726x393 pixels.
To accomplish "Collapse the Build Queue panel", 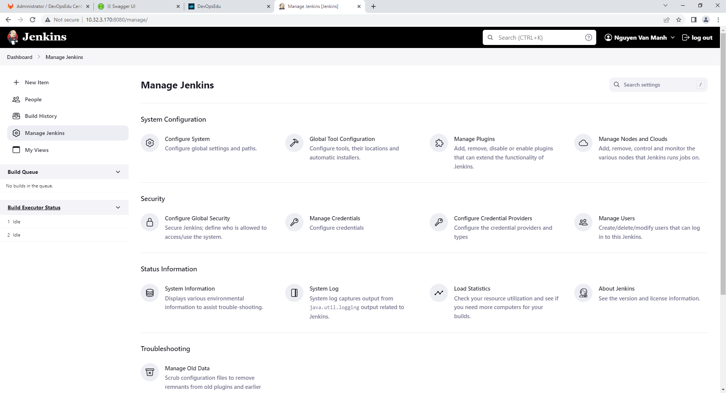I will [x=118, y=172].
